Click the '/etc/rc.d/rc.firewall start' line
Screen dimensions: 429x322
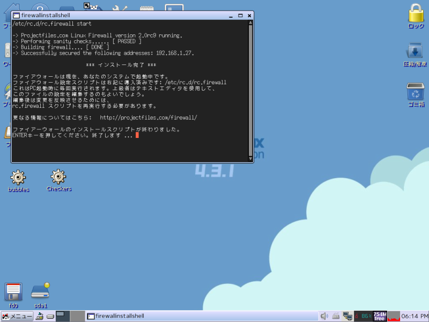[51, 24]
